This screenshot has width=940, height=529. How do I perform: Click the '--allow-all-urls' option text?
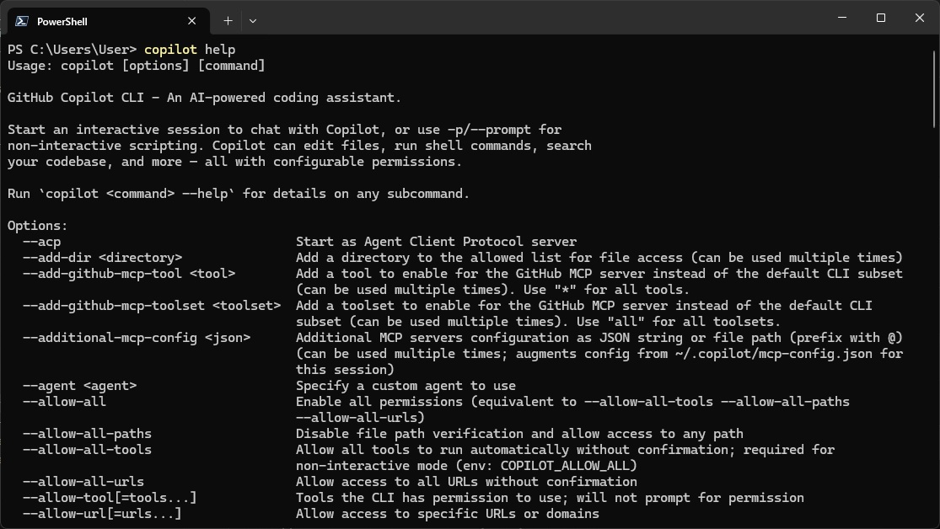pyautogui.click(x=83, y=482)
